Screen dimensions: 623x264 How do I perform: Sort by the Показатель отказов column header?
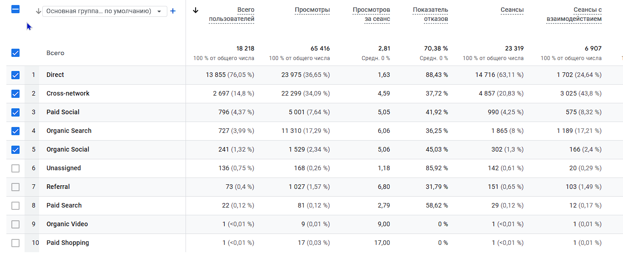430,14
